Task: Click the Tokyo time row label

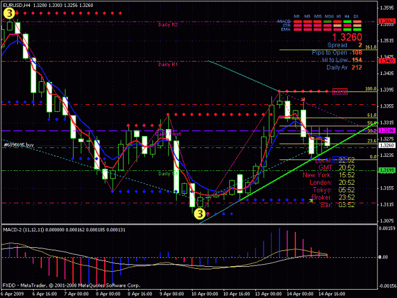Action: point(322,190)
